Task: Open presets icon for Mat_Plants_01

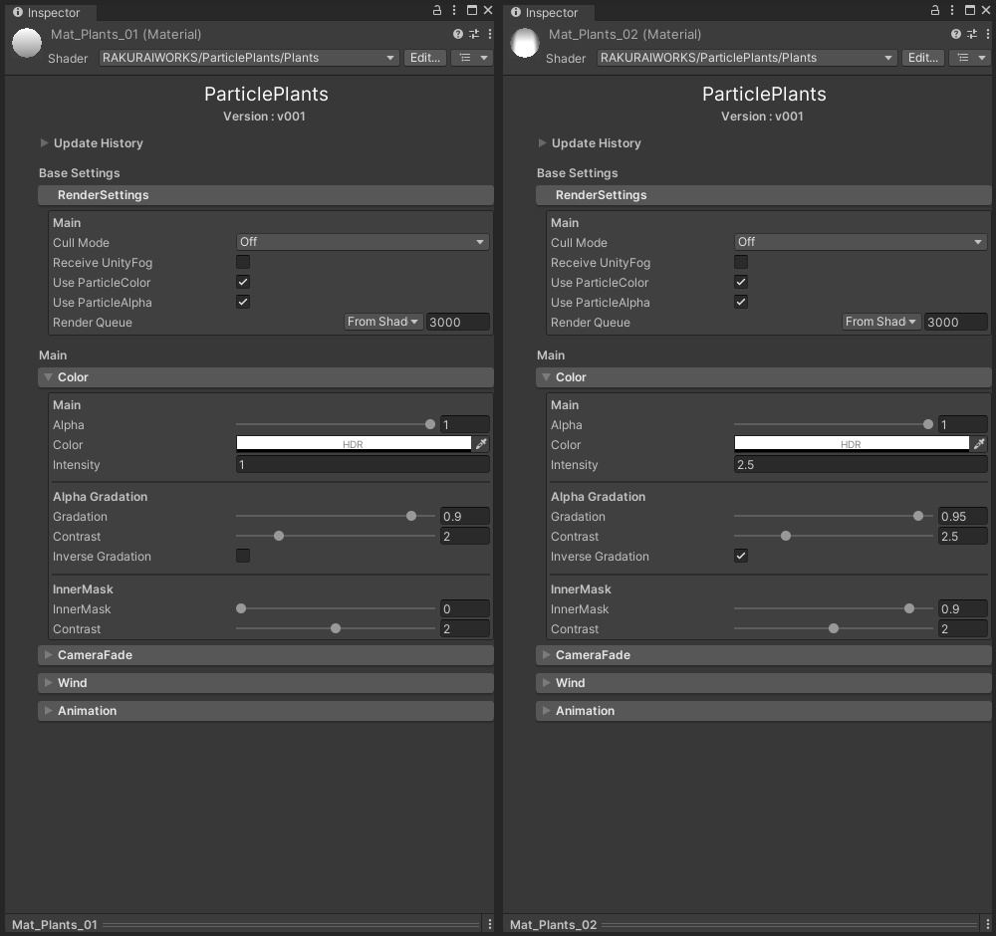Action: (x=474, y=34)
